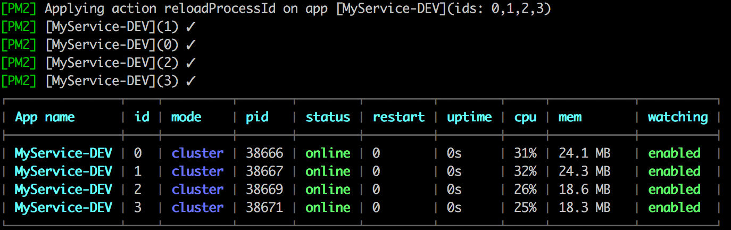Select pid value 38666
The width and height of the screenshot is (731, 230).
[264, 153]
